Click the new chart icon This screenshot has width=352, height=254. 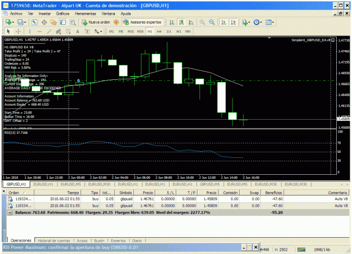(x=10, y=22)
